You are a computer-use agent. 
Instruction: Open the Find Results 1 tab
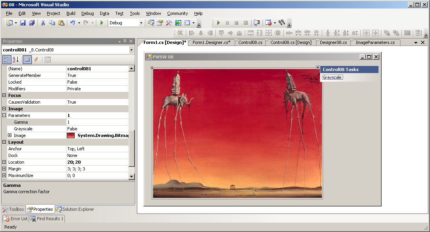click(47, 219)
